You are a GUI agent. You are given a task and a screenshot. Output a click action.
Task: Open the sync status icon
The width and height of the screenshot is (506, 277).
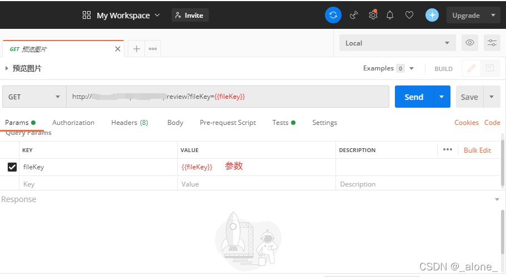(x=333, y=15)
